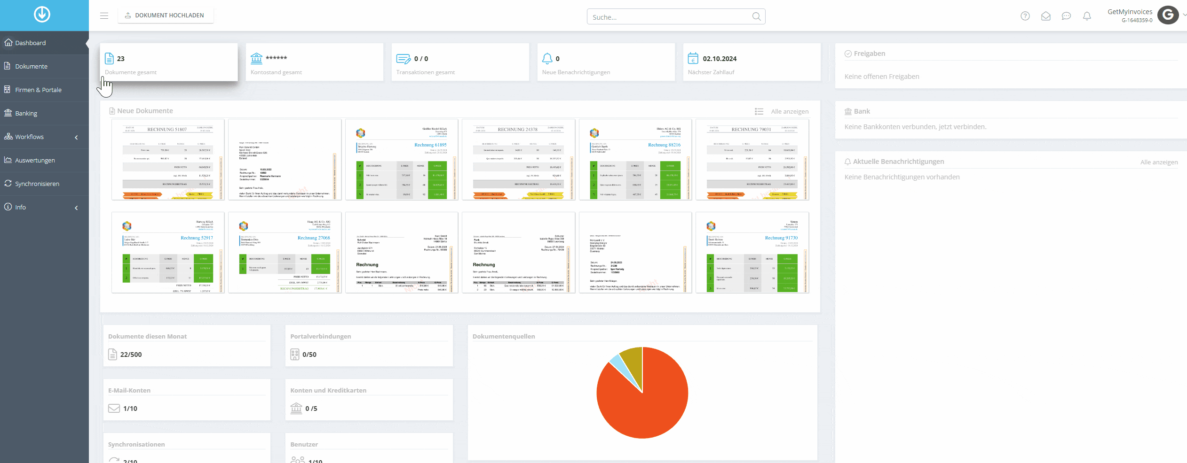1187x463 pixels.
Task: Click the user avatar G icon
Action: coord(1168,15)
